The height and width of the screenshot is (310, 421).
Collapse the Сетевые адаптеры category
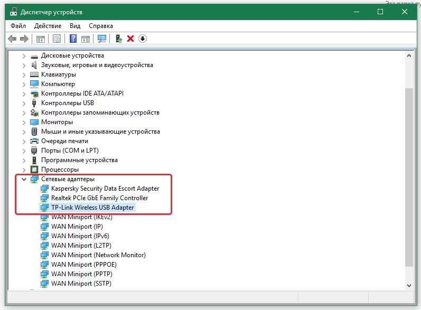24,179
